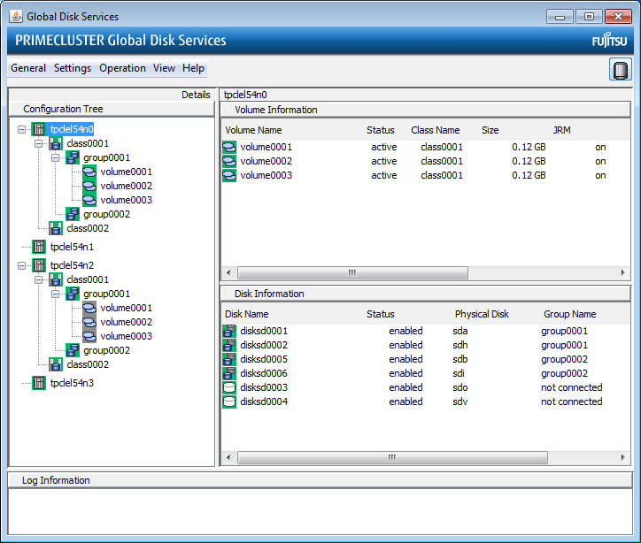
Task: Click the tpcluster54n1 node icon
Action: click(39, 248)
